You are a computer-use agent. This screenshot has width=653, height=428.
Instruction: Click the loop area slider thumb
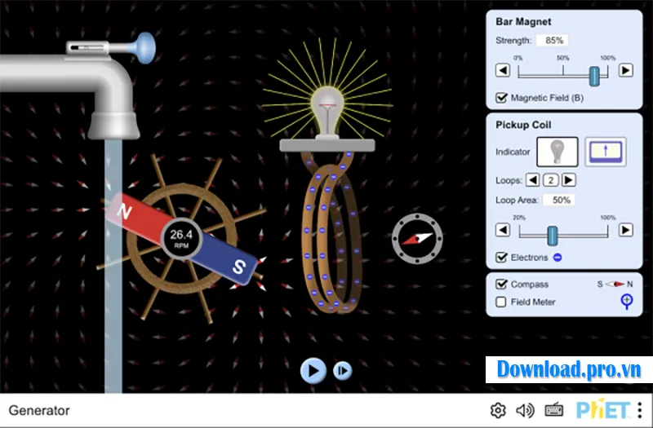[x=553, y=236]
